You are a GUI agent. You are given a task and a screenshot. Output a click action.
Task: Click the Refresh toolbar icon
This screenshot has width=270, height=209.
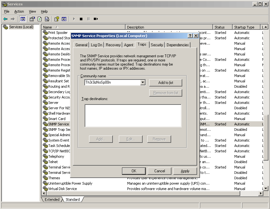(x=40, y=19)
